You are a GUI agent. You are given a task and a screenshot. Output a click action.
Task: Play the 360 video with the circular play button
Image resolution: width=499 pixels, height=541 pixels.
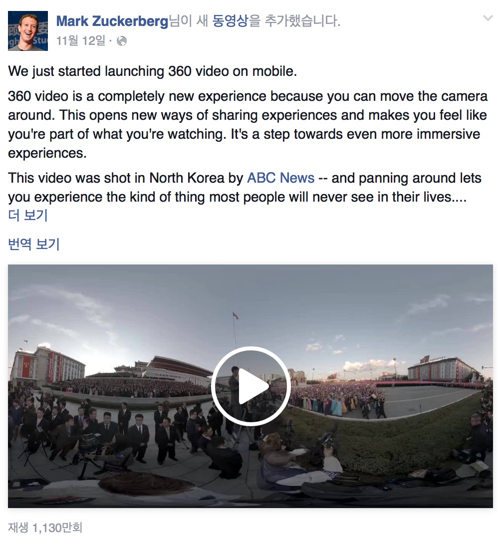pyautogui.click(x=250, y=386)
